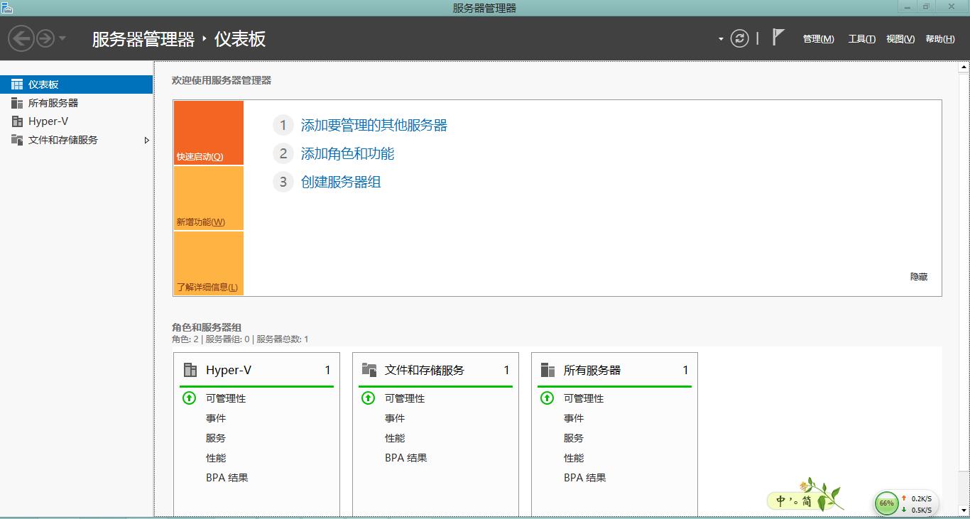Expand the 文件和存储服务 sidebar arrow

(147, 140)
